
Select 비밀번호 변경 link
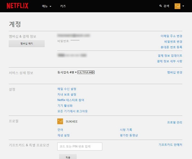point(173,42)
